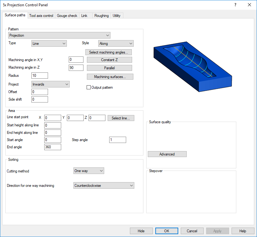
Task: Open the Projection pattern dropdown
Action: (59, 35)
